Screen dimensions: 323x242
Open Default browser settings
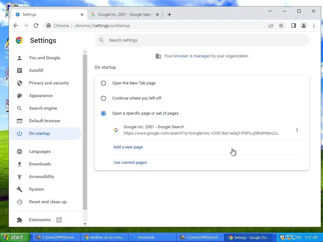point(45,121)
